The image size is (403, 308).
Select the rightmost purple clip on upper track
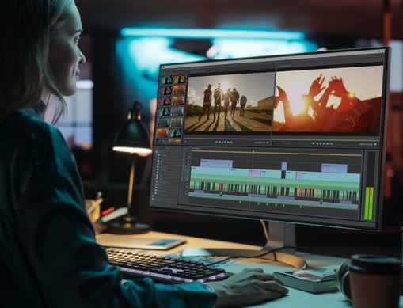pos(334,168)
